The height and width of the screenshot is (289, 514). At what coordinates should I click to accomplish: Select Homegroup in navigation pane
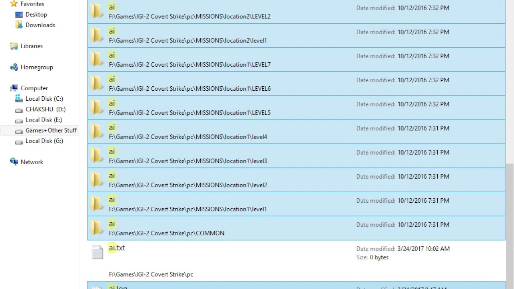[37, 67]
